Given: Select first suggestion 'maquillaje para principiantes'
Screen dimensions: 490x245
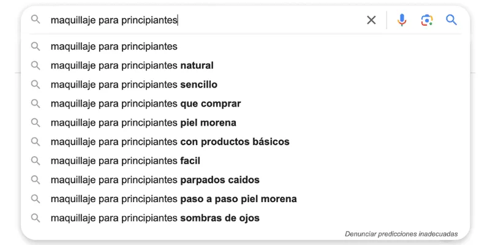Looking at the screenshot, I should (114, 47).
